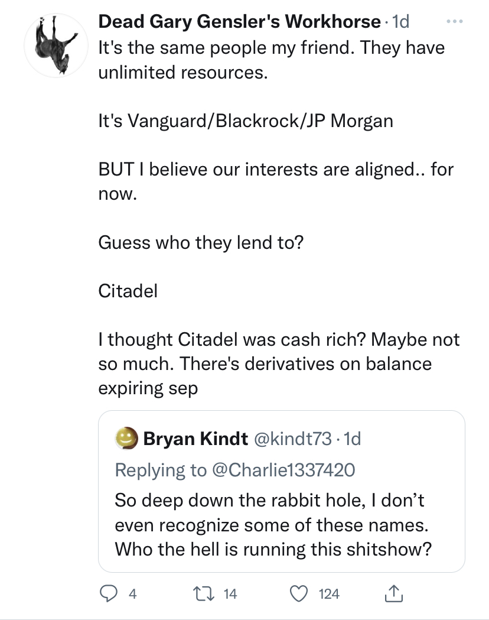The image size is (489, 620).
Task: Open the share icon for this tweet
Action: 394,594
